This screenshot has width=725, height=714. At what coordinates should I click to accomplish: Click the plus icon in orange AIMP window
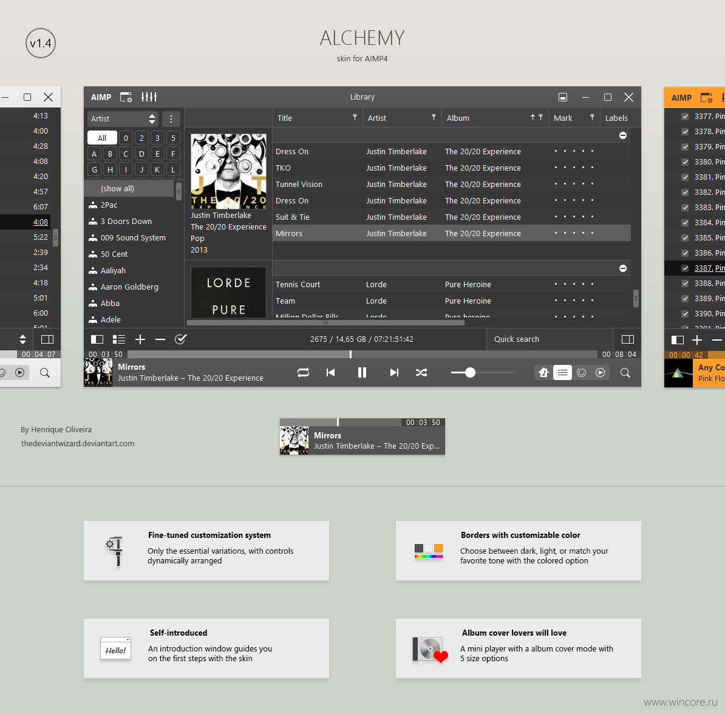697,341
